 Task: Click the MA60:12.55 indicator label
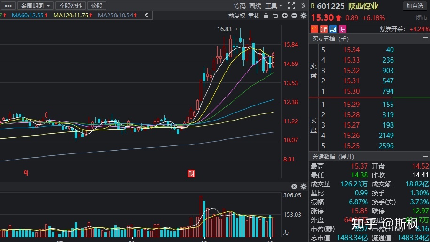(x=30, y=16)
